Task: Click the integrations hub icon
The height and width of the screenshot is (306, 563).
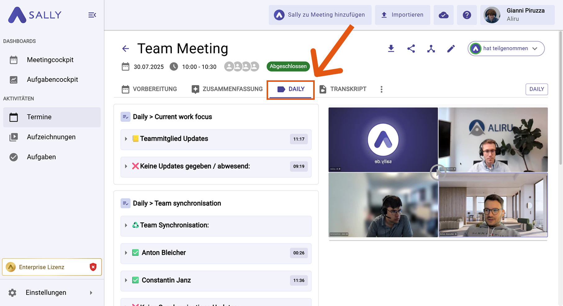Action: tap(431, 48)
